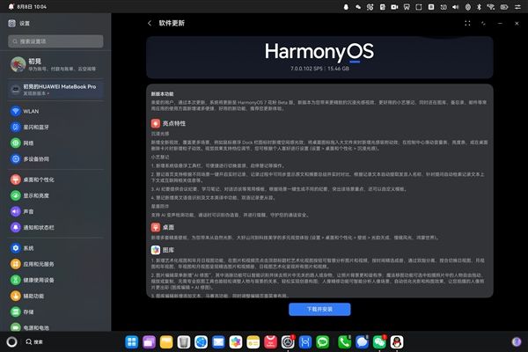Open WeChat from the dock
Image resolution: width=528 pixels, height=352 pixels.
pyautogui.click(x=379, y=342)
